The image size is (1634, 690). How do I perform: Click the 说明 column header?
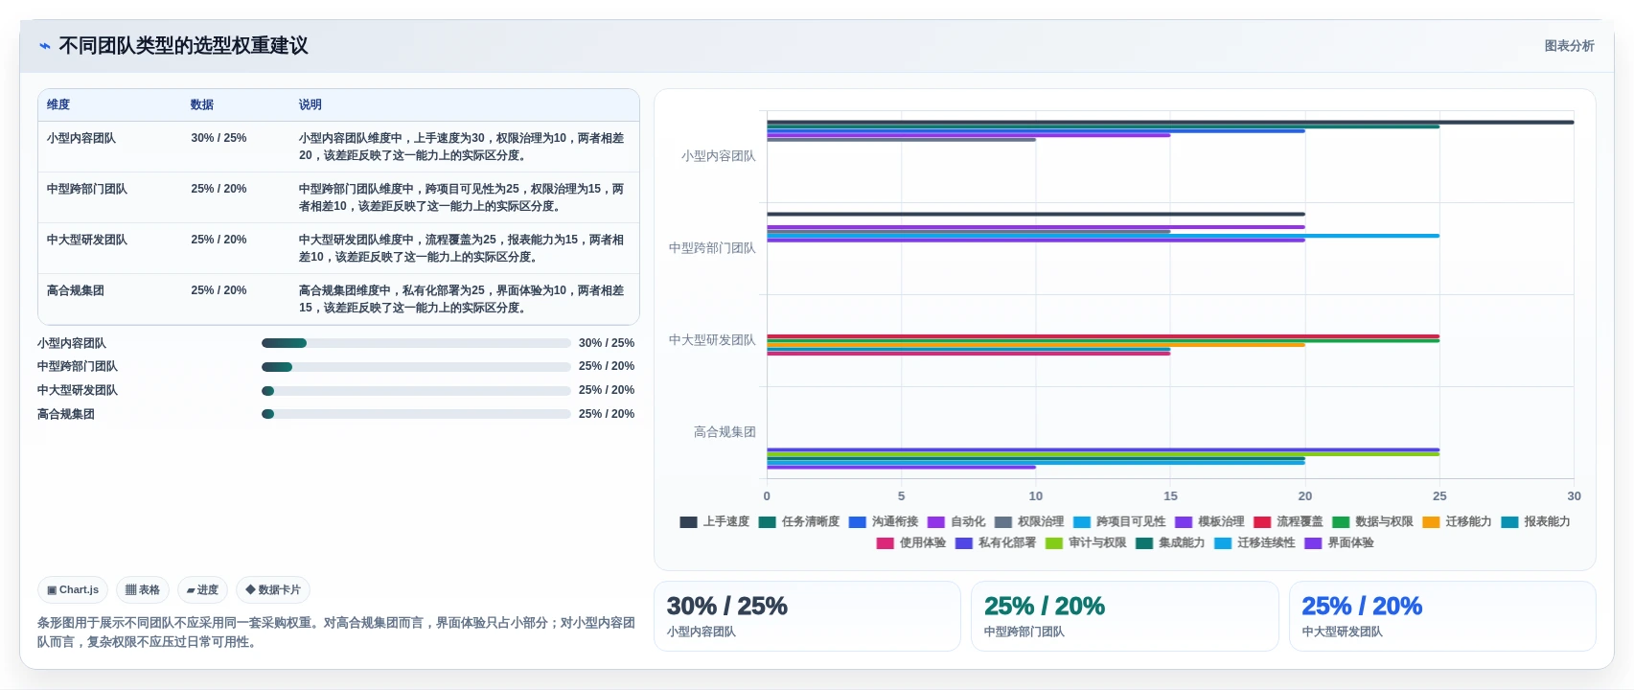(310, 104)
